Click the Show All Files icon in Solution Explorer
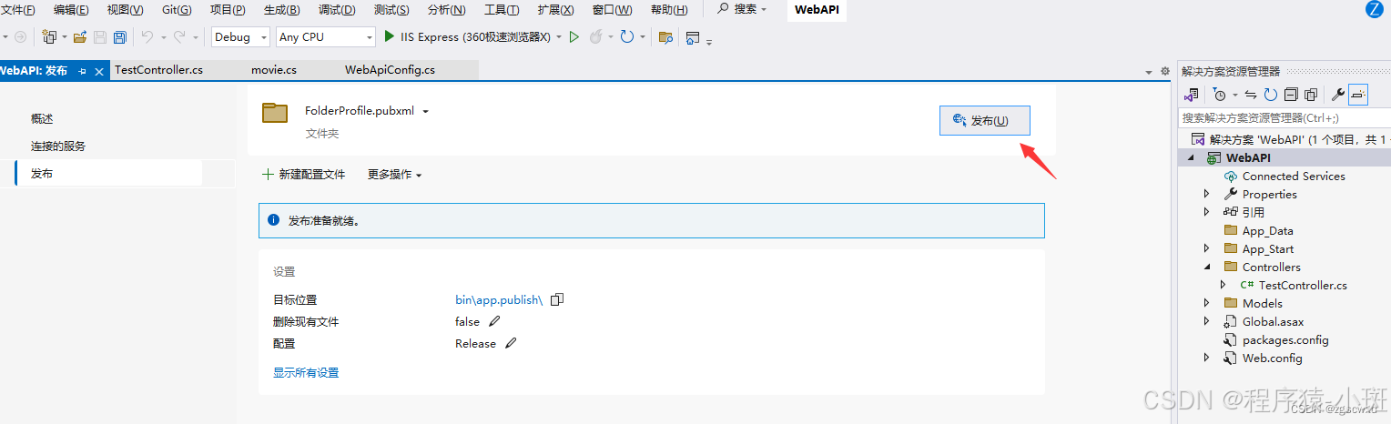The image size is (1391, 424). click(1311, 95)
